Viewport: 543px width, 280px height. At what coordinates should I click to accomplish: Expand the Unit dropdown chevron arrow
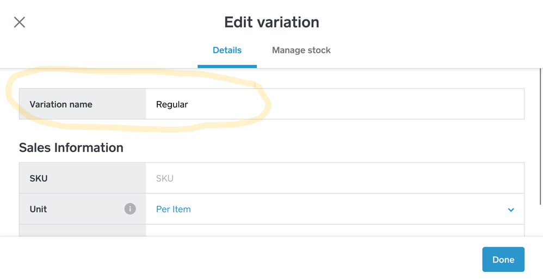click(511, 210)
